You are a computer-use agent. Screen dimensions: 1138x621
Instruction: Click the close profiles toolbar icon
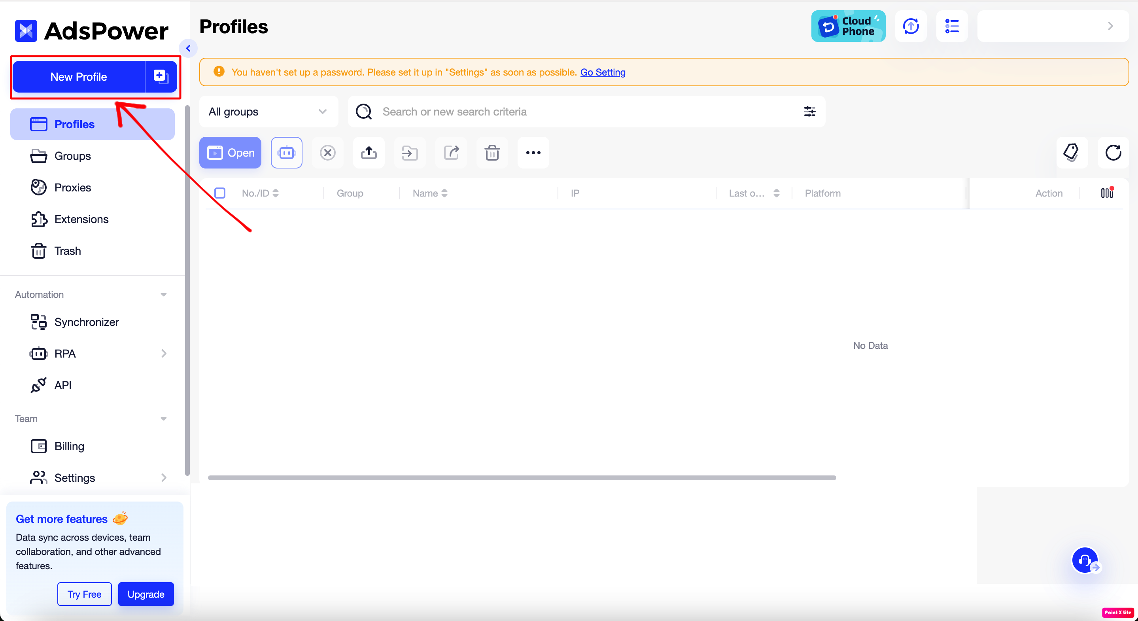(328, 153)
